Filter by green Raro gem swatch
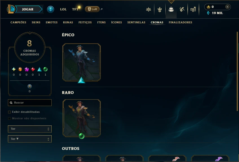This screenshot has height=162, width=239. pos(45,69)
